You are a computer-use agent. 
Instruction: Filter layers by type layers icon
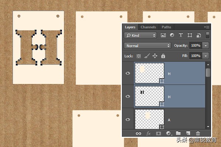click(x=181, y=35)
